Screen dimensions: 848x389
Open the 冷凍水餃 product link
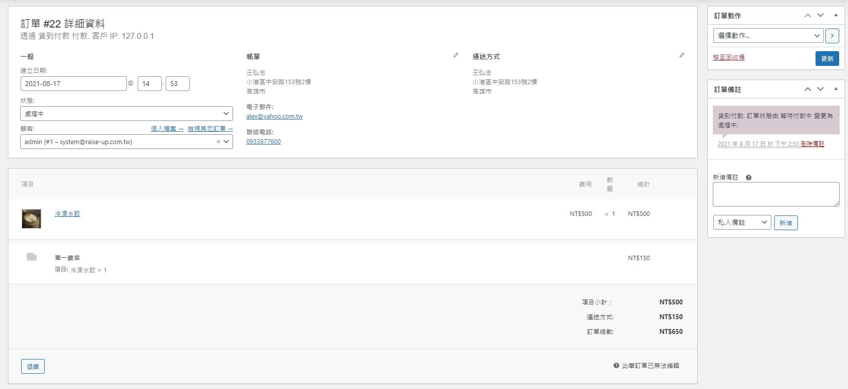pos(67,214)
